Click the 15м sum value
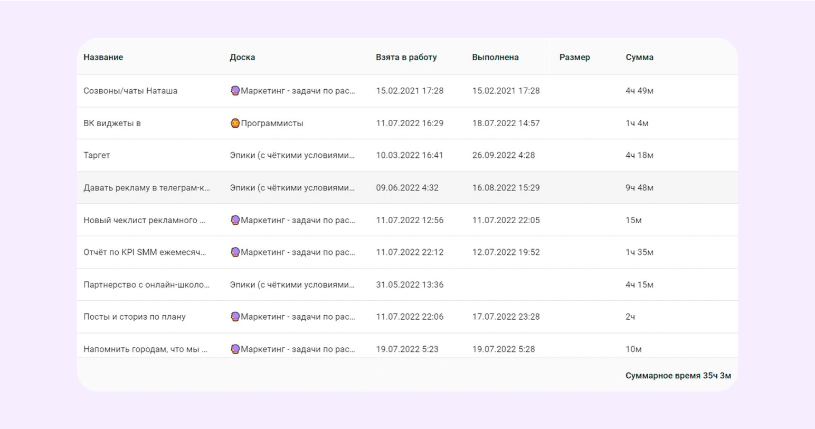This screenshot has height=429, width=815. (x=633, y=220)
